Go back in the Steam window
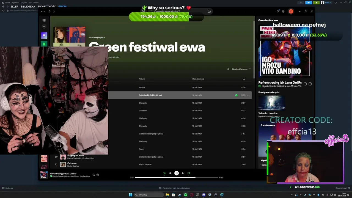The width and height of the screenshot is (352, 198). (3, 7)
